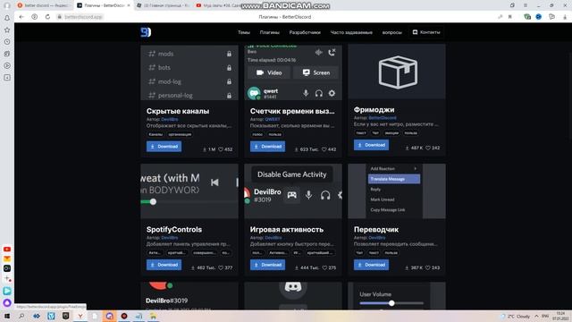The height and width of the screenshot is (322, 572).
Task: Like the SpotifyControls plugin heart
Action: tap(221, 267)
